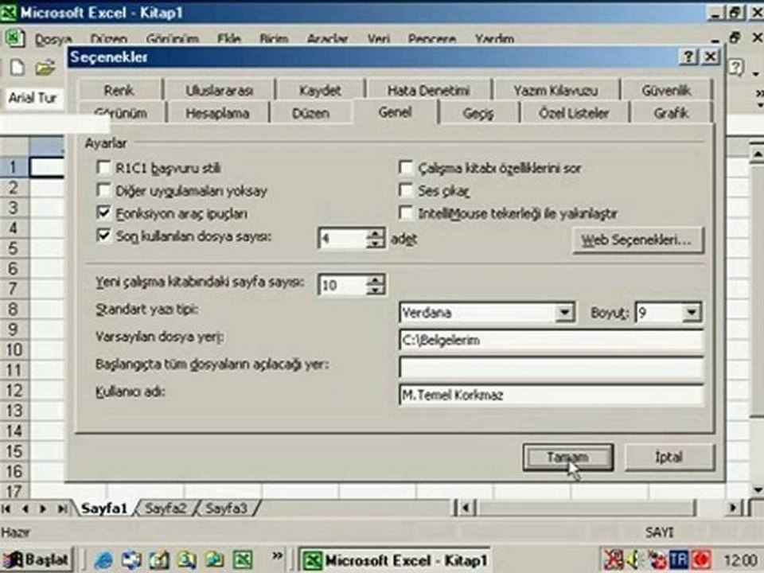Enable Çalışma kitabı özelliklerini sor
The width and height of the screenshot is (764, 573).
[405, 168]
